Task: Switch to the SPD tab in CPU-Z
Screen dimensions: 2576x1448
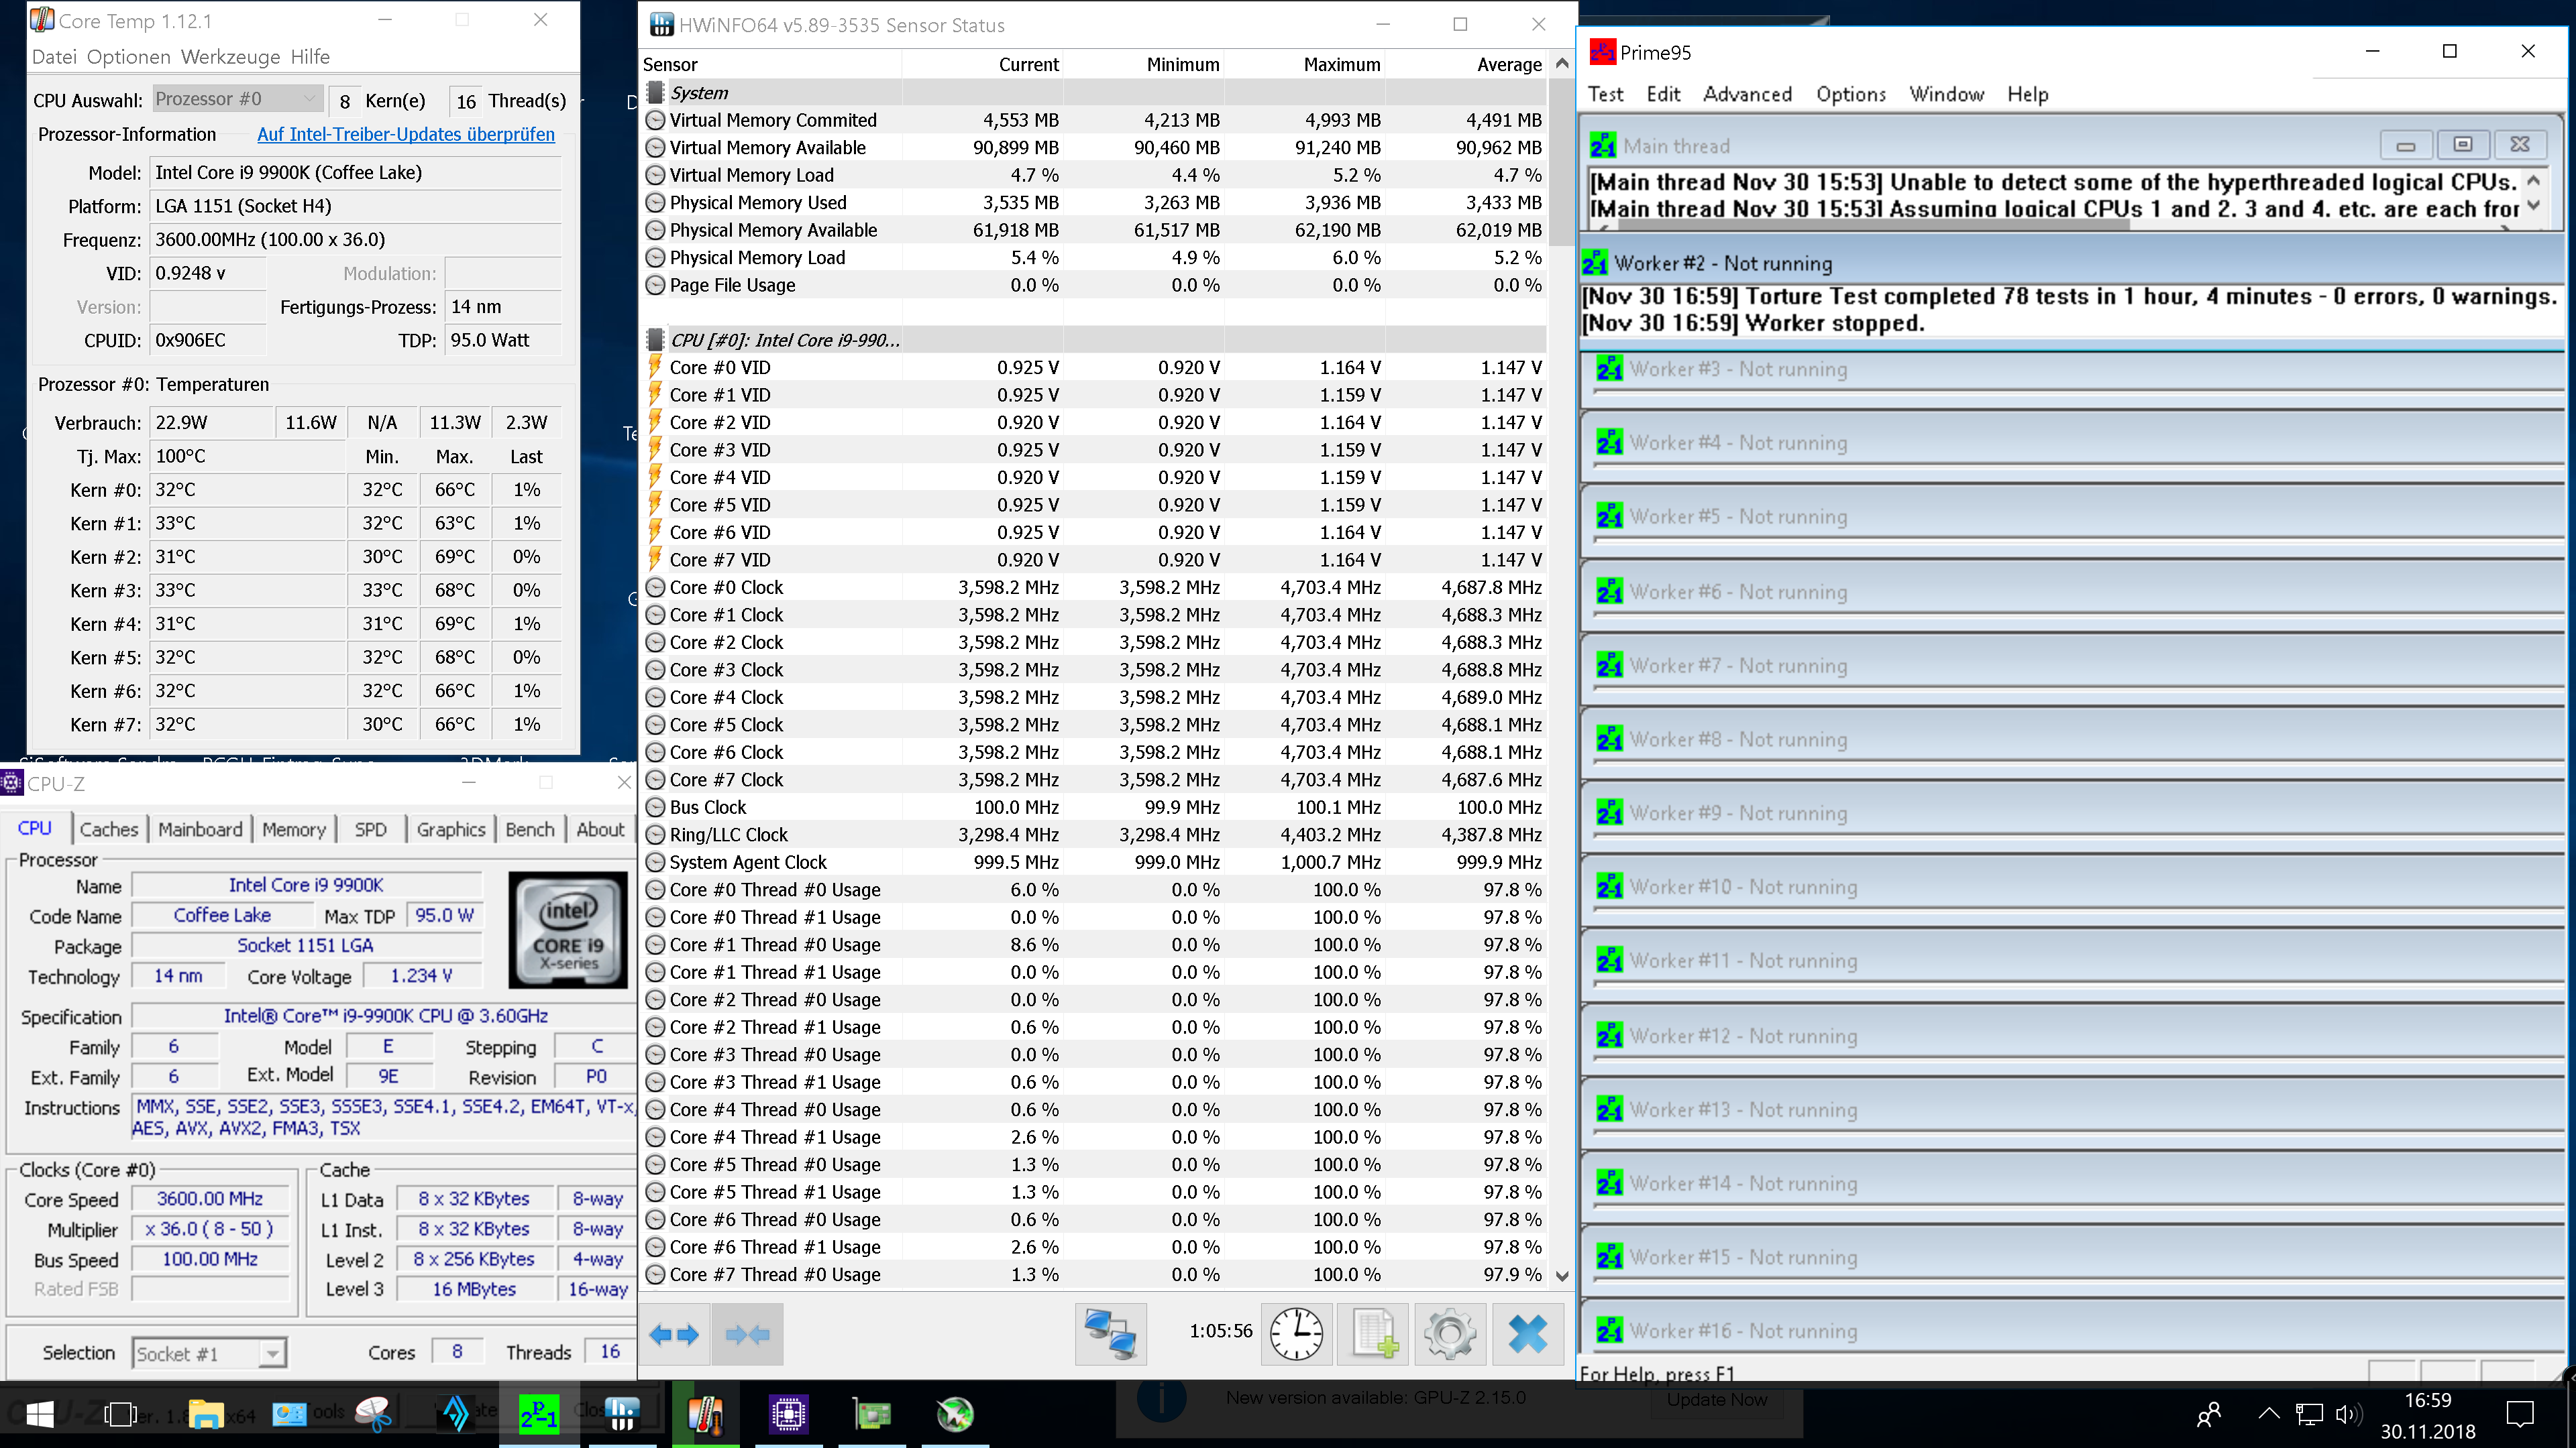Action: pos(370,829)
